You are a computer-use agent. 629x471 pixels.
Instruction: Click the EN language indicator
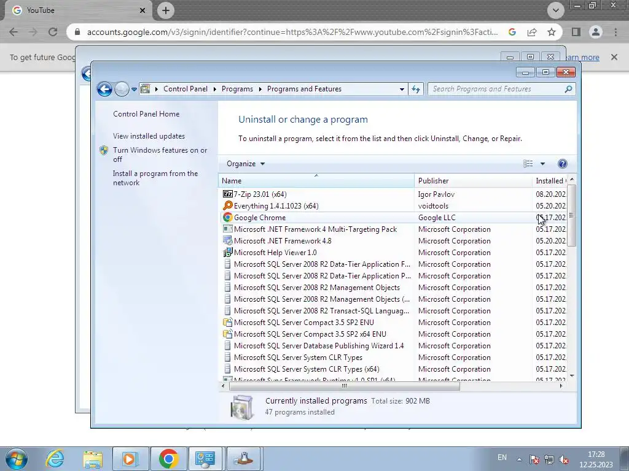point(502,458)
